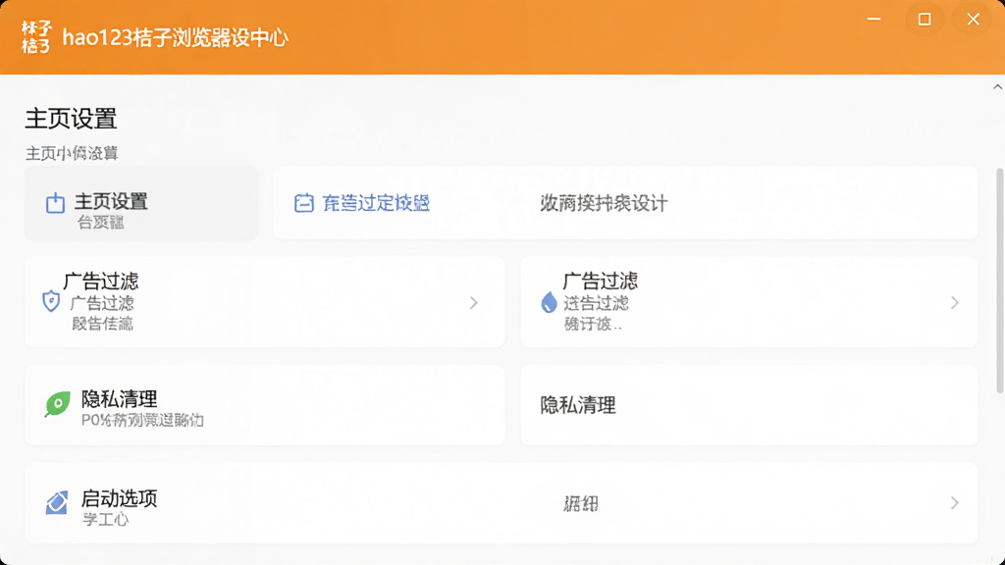This screenshot has width=1005, height=565.
Task: Click the 主页设置 page heading
Action: (x=71, y=119)
